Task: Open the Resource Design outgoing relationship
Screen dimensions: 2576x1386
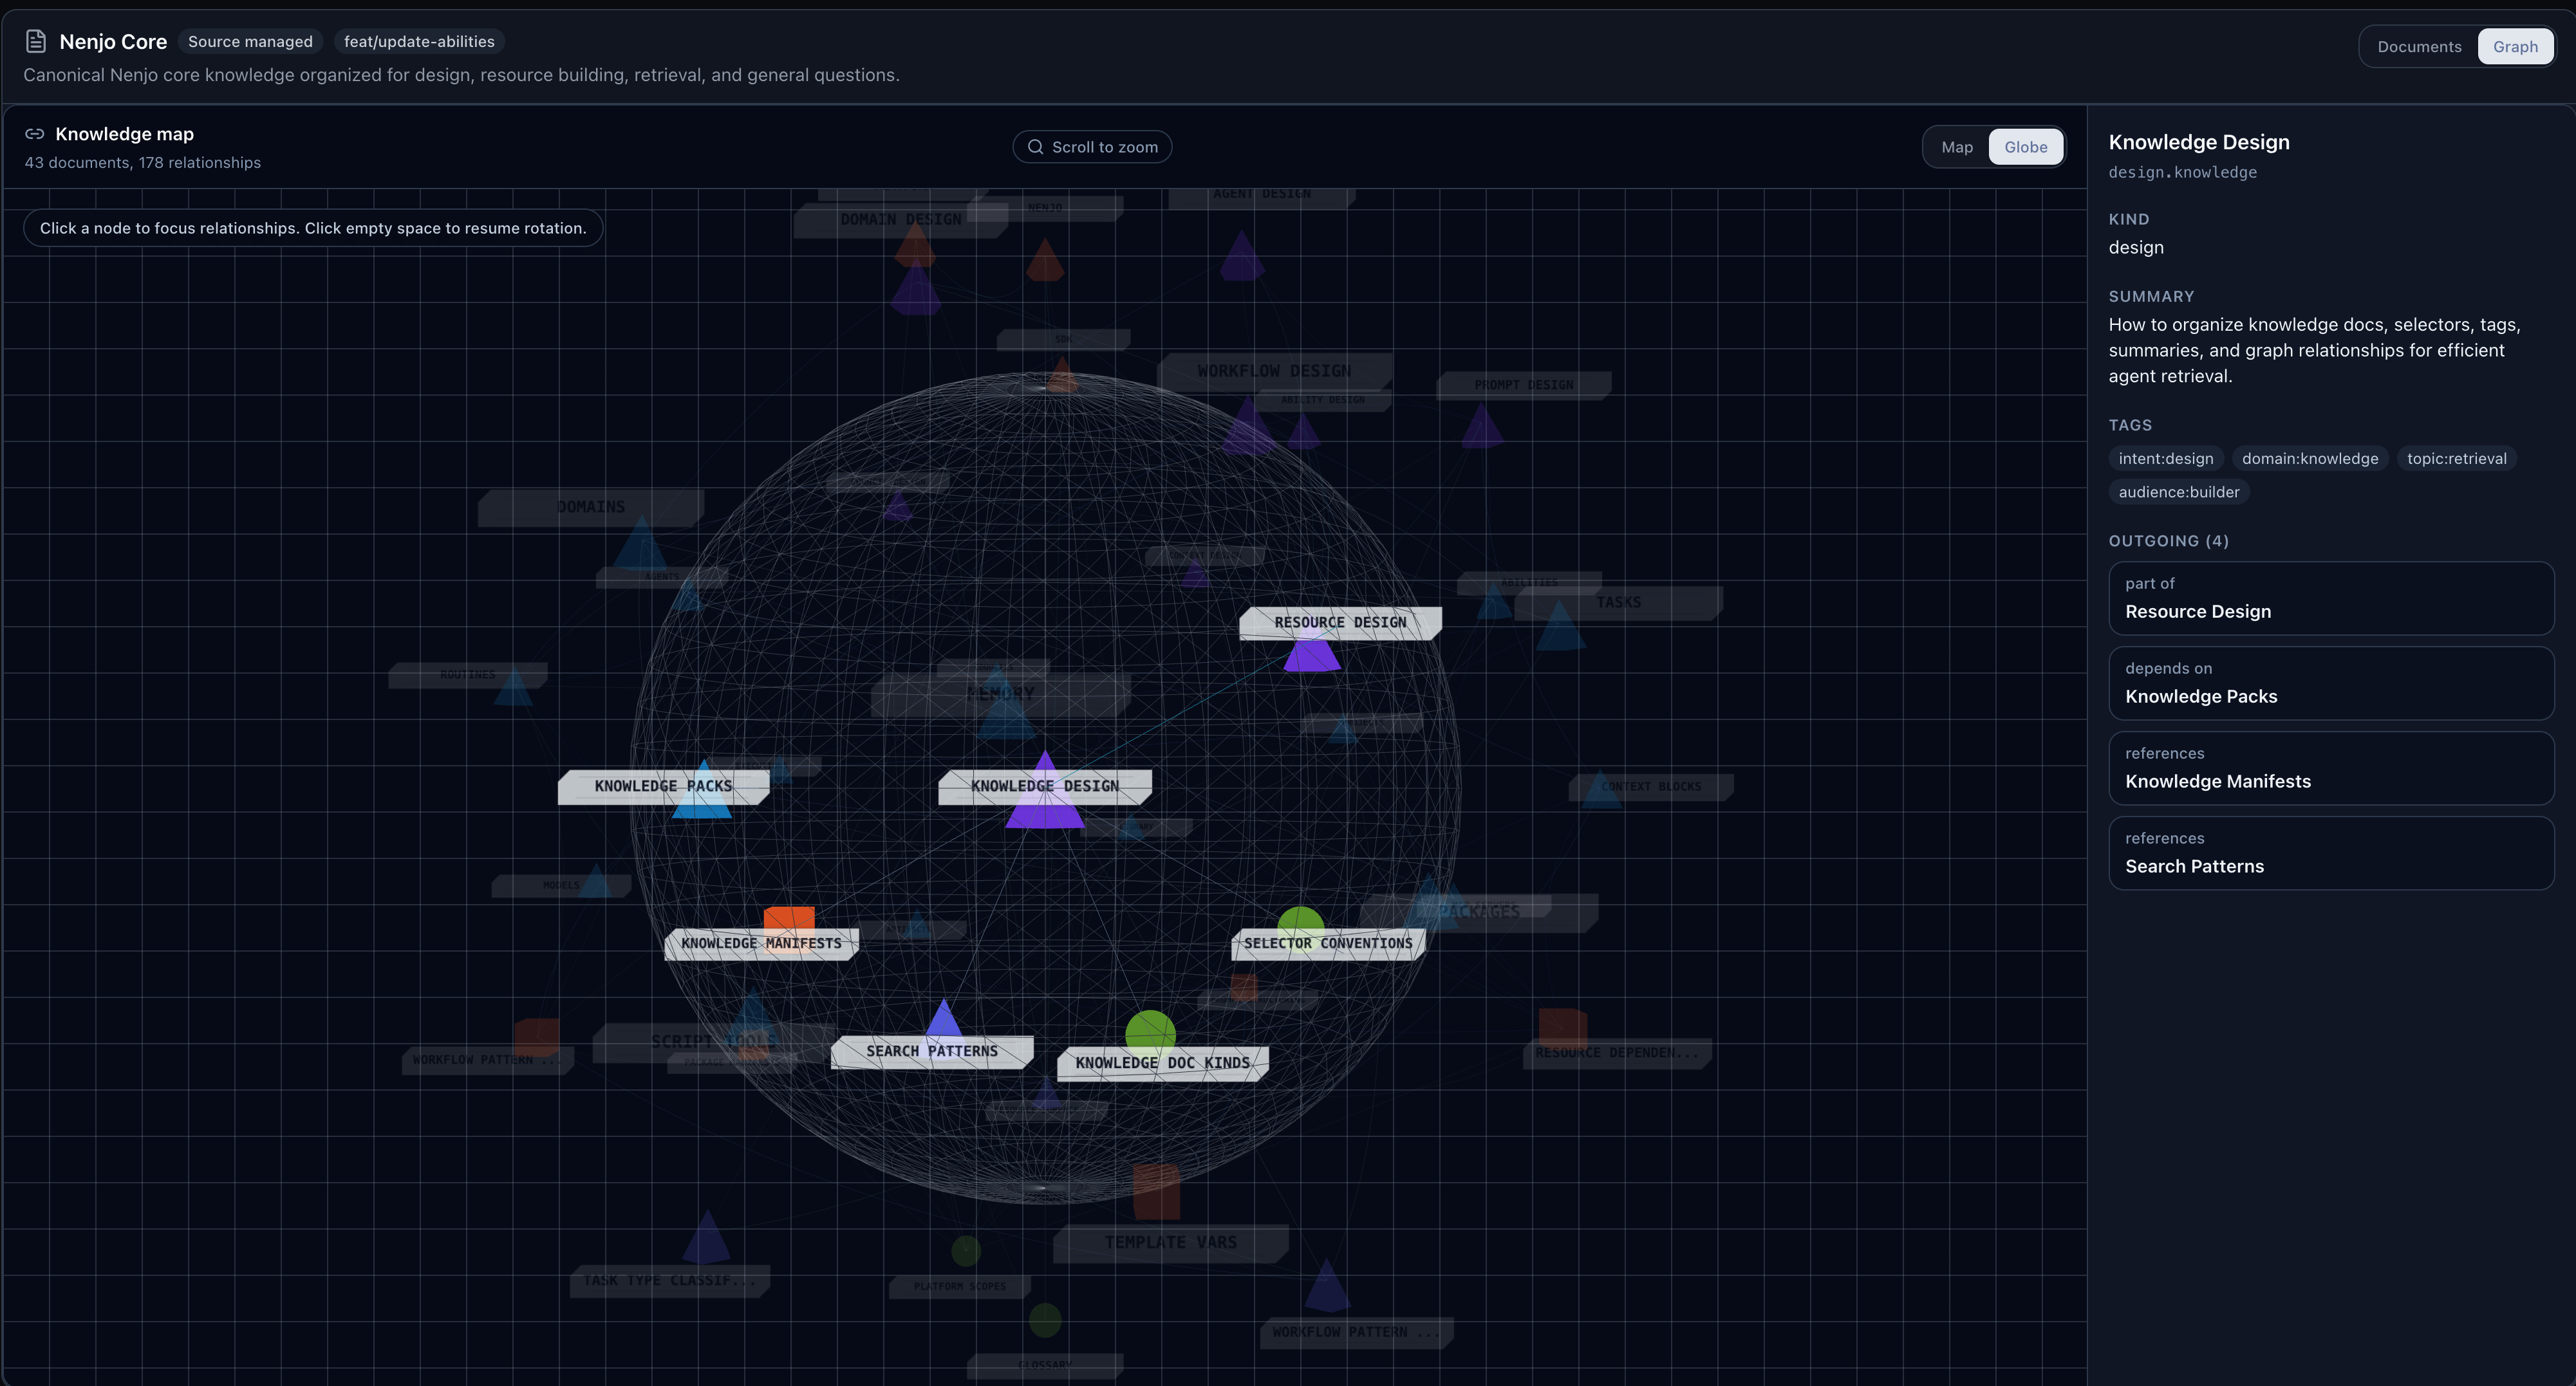Action: 2330,598
